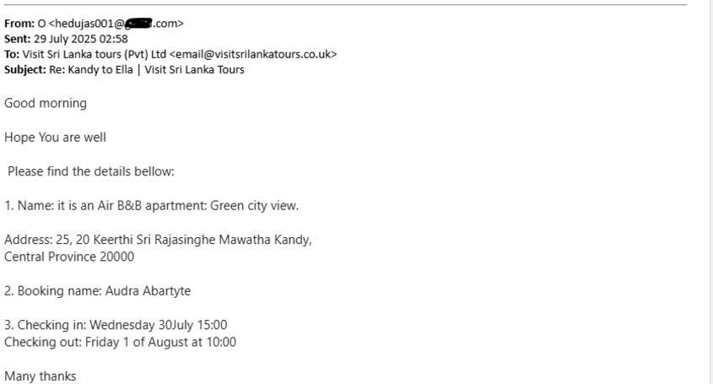Click the Wednesday check-in time line
The height and width of the screenshot is (384, 713).
[x=116, y=325]
